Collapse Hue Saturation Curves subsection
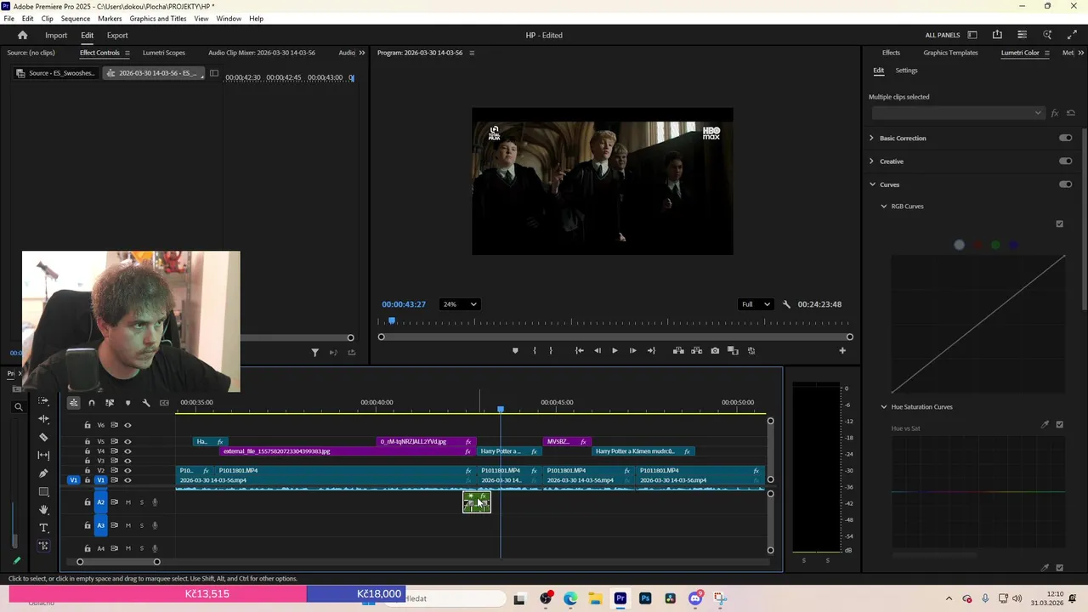1088x612 pixels. coord(884,406)
